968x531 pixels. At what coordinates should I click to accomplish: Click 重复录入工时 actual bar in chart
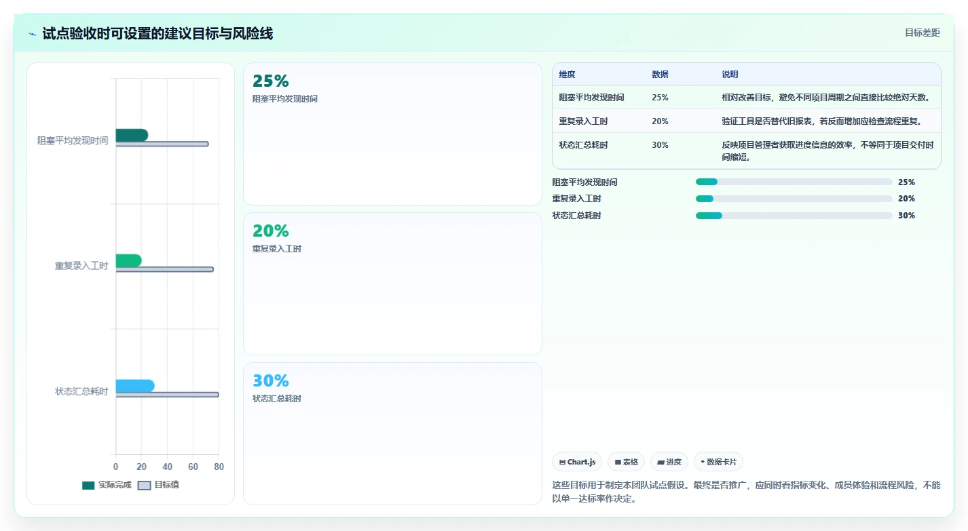coord(129,260)
